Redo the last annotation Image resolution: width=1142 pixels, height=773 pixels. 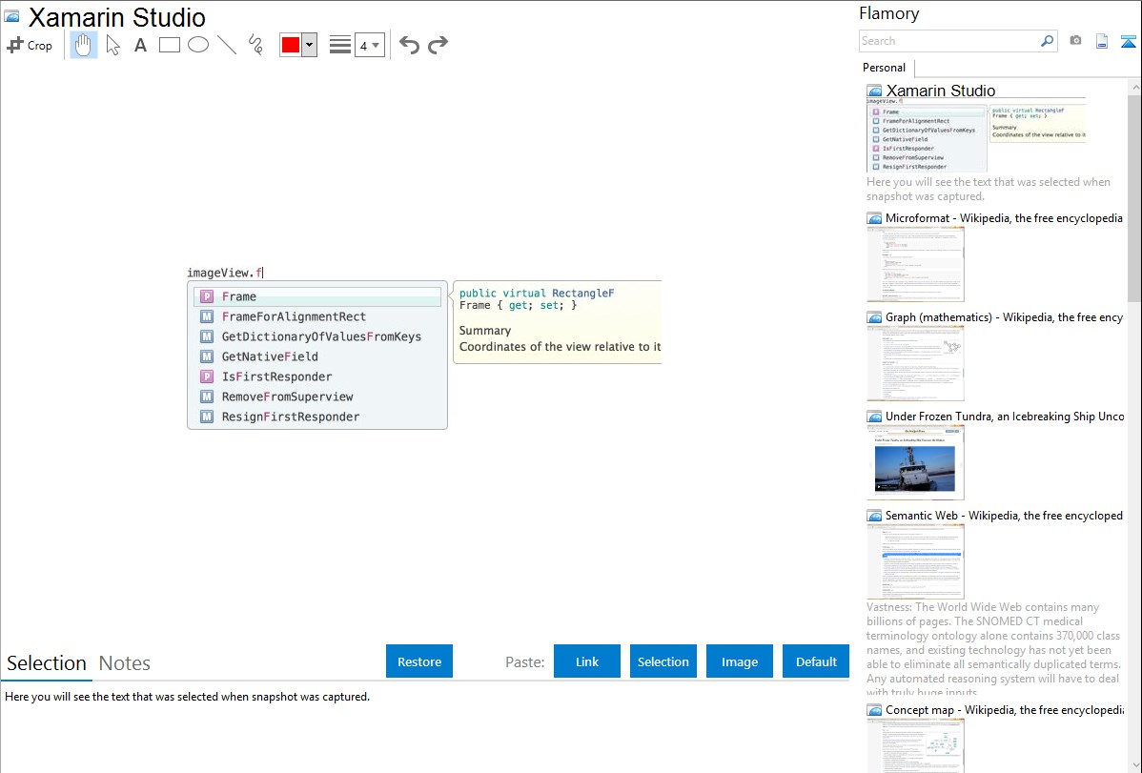438,45
